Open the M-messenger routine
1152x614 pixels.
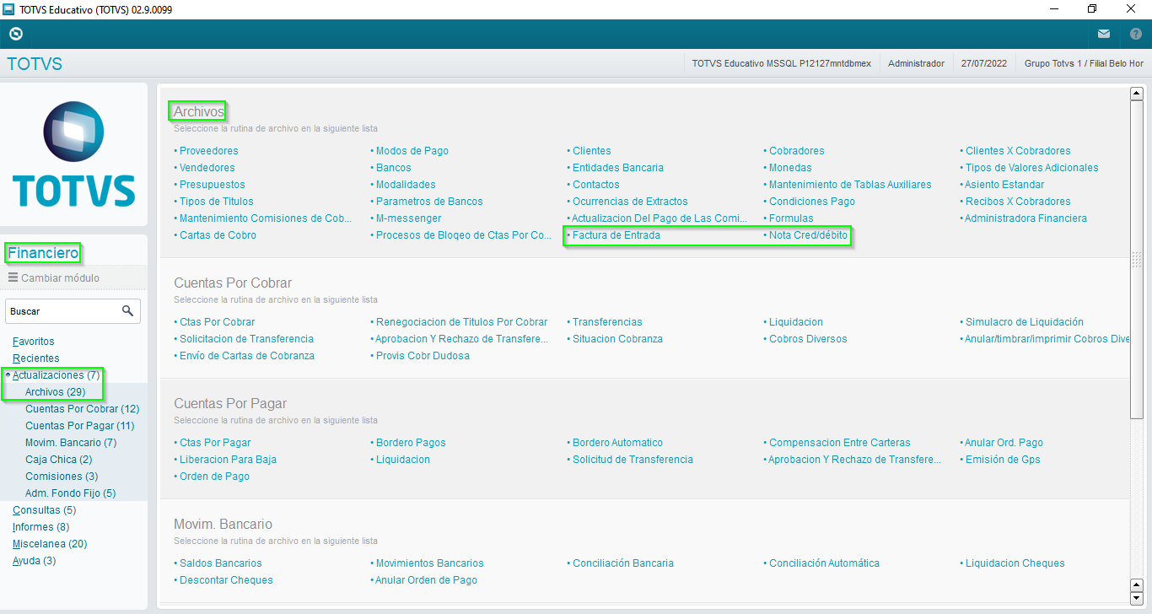pyautogui.click(x=408, y=218)
